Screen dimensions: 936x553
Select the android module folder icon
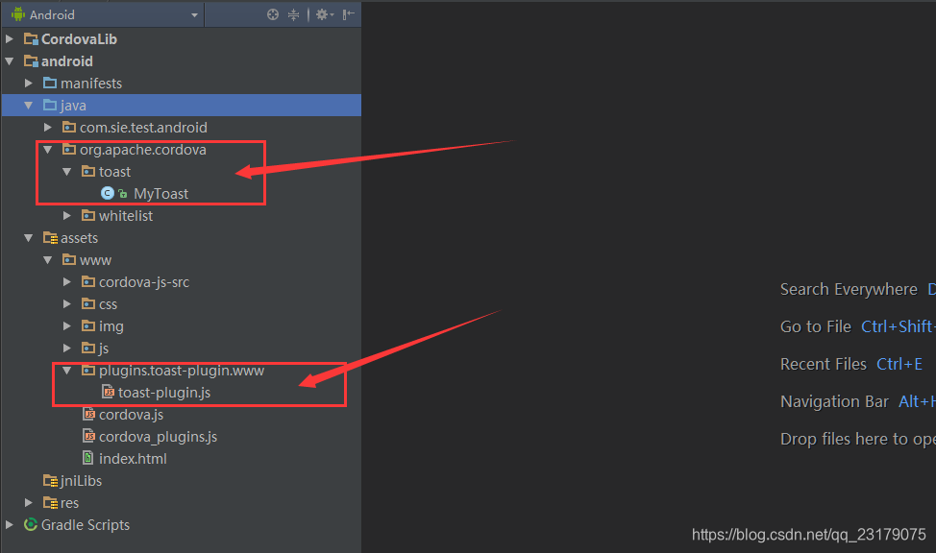[31, 61]
